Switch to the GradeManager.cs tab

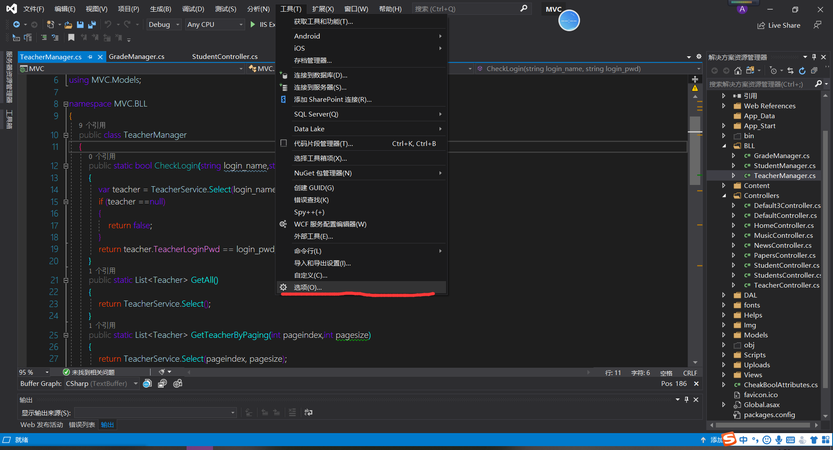136,56
